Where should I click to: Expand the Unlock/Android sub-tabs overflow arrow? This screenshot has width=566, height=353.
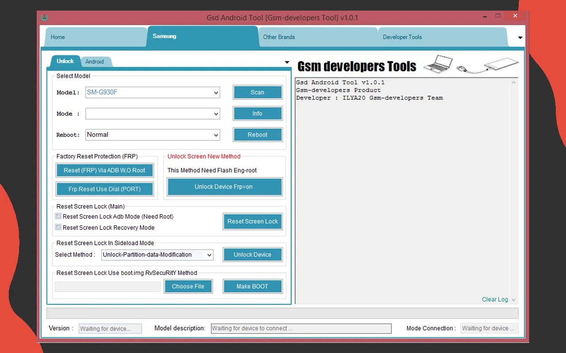coord(287,62)
